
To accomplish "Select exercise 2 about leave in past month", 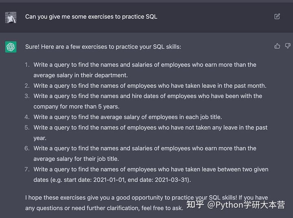I will coord(150,86).
